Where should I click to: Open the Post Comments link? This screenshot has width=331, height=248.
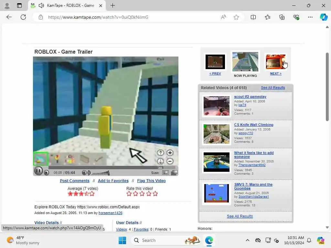click(x=75, y=181)
